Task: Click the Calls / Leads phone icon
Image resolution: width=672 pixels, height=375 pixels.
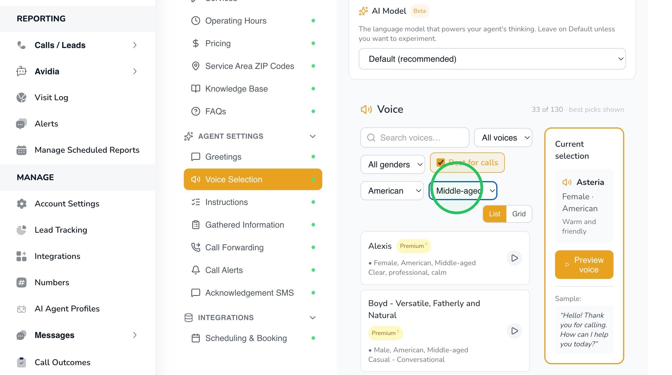Action: coord(21,45)
